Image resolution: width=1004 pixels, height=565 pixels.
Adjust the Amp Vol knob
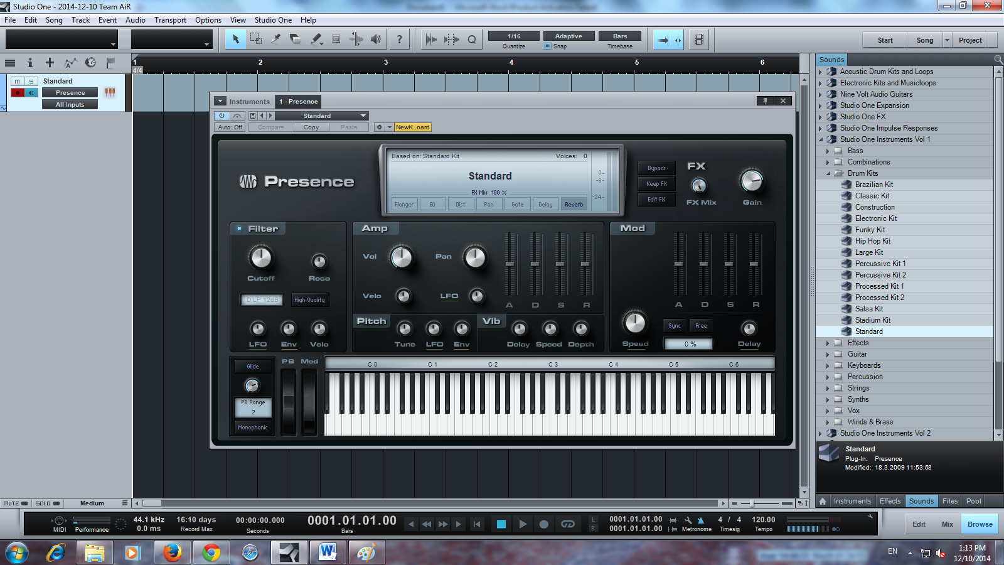coord(402,257)
